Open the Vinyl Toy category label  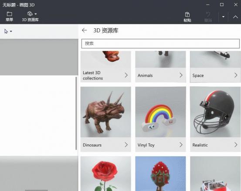pyautogui.click(x=146, y=145)
